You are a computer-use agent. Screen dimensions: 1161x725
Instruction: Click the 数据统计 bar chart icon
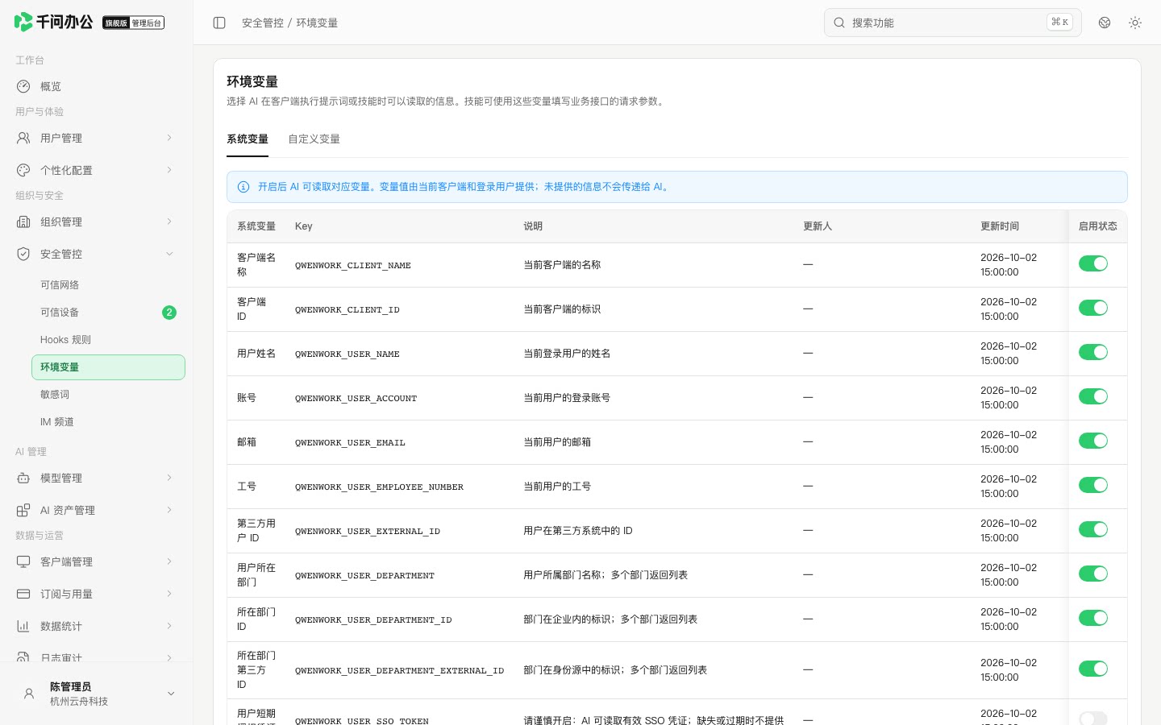click(23, 626)
